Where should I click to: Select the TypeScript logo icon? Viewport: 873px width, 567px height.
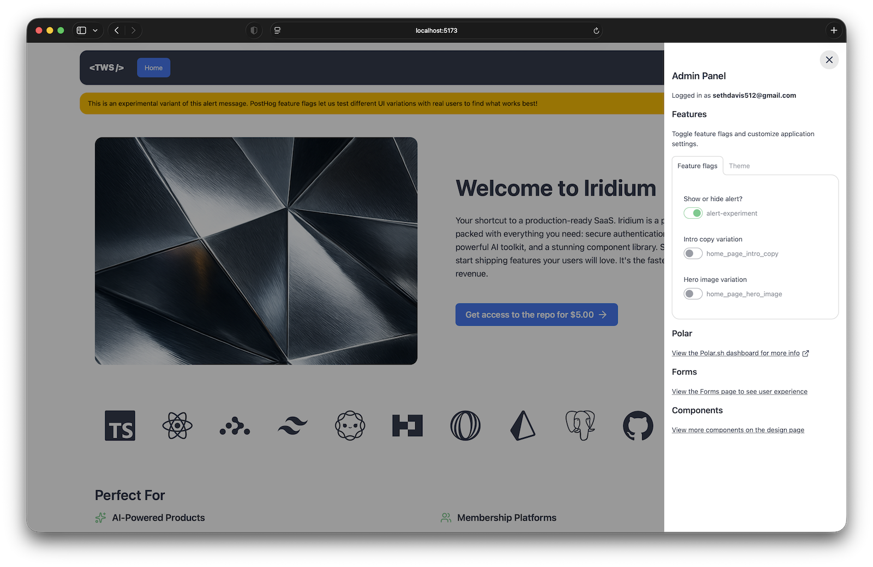119,426
